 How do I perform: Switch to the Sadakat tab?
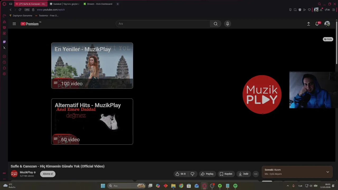[x=64, y=4]
